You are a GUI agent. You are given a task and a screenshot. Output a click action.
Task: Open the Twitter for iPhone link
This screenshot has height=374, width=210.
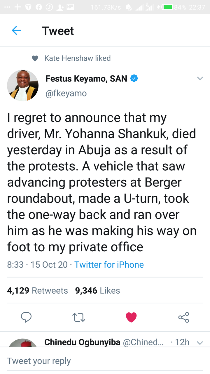[109, 265]
